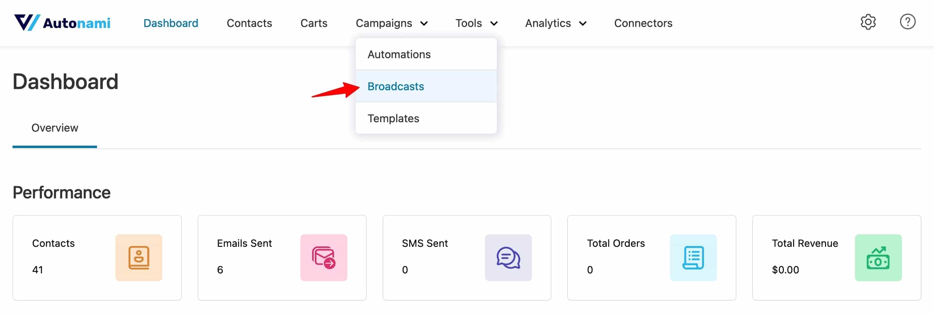Open the settings gear icon

868,22
